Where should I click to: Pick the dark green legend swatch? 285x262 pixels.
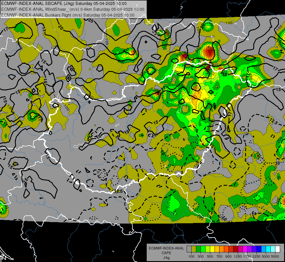pyautogui.click(x=198, y=249)
